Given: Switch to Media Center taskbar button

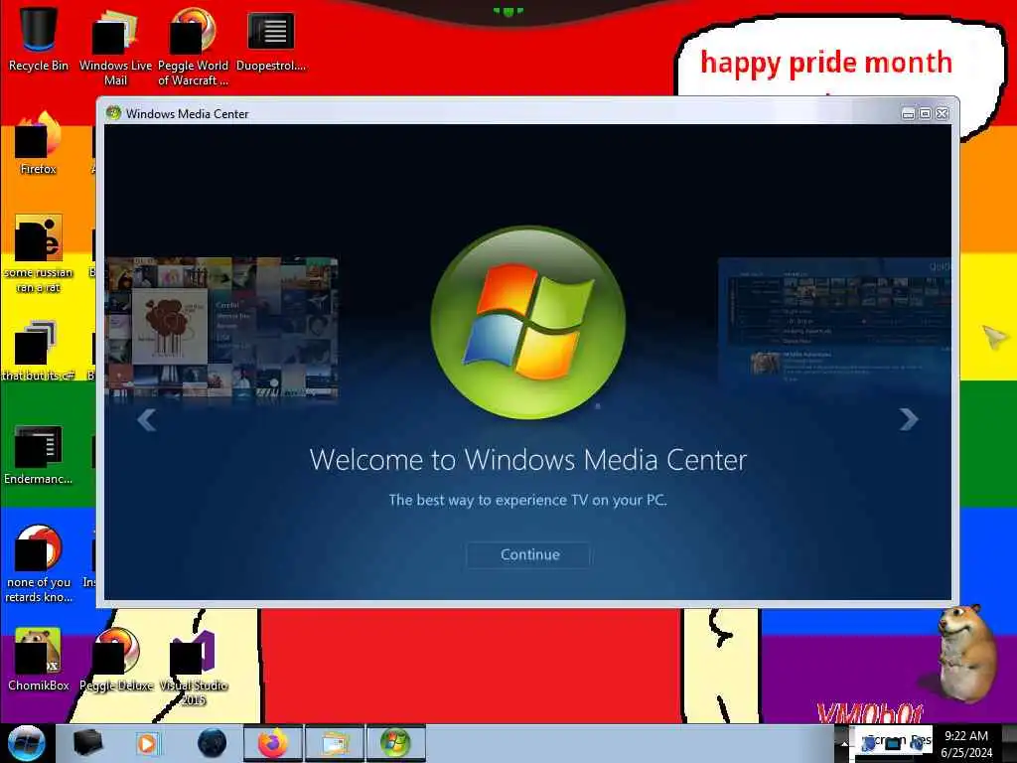Looking at the screenshot, I should [395, 743].
